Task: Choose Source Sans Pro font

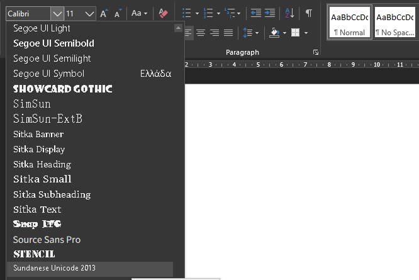Action: coord(47,240)
